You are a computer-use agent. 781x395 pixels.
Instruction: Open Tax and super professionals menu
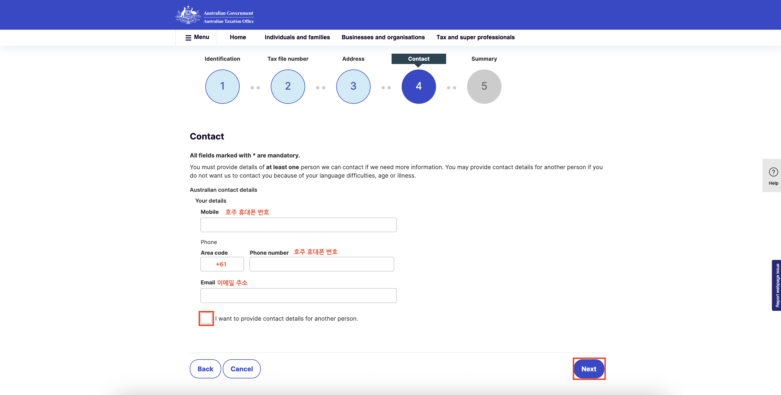[475, 37]
